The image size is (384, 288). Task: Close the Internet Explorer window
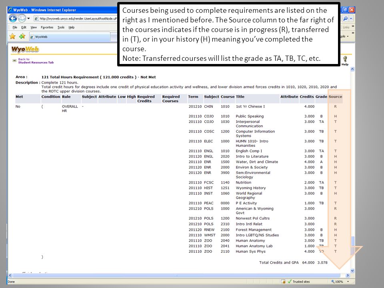tap(352, 10)
